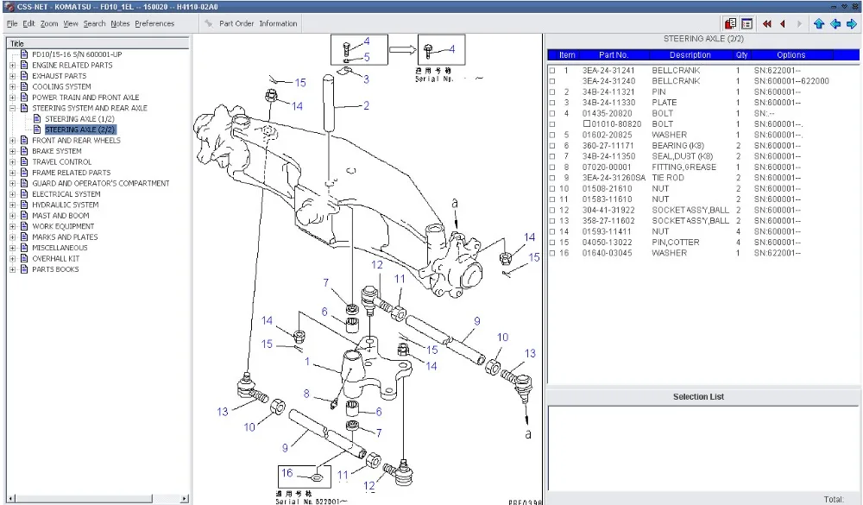Check the inner box beside 01010-80820
Screen dimensions: 863x505
pyautogui.click(x=587, y=124)
